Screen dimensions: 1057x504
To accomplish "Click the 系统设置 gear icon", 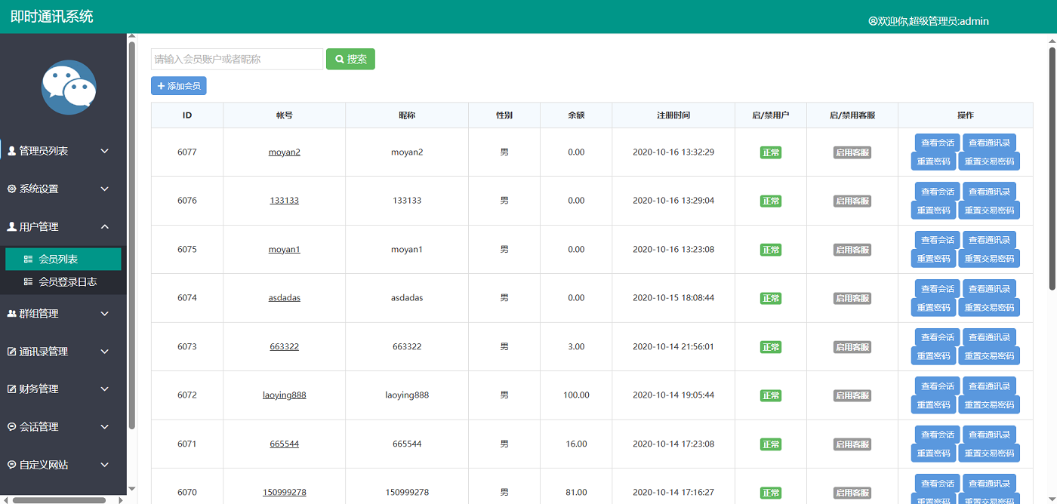I will click(x=11, y=189).
